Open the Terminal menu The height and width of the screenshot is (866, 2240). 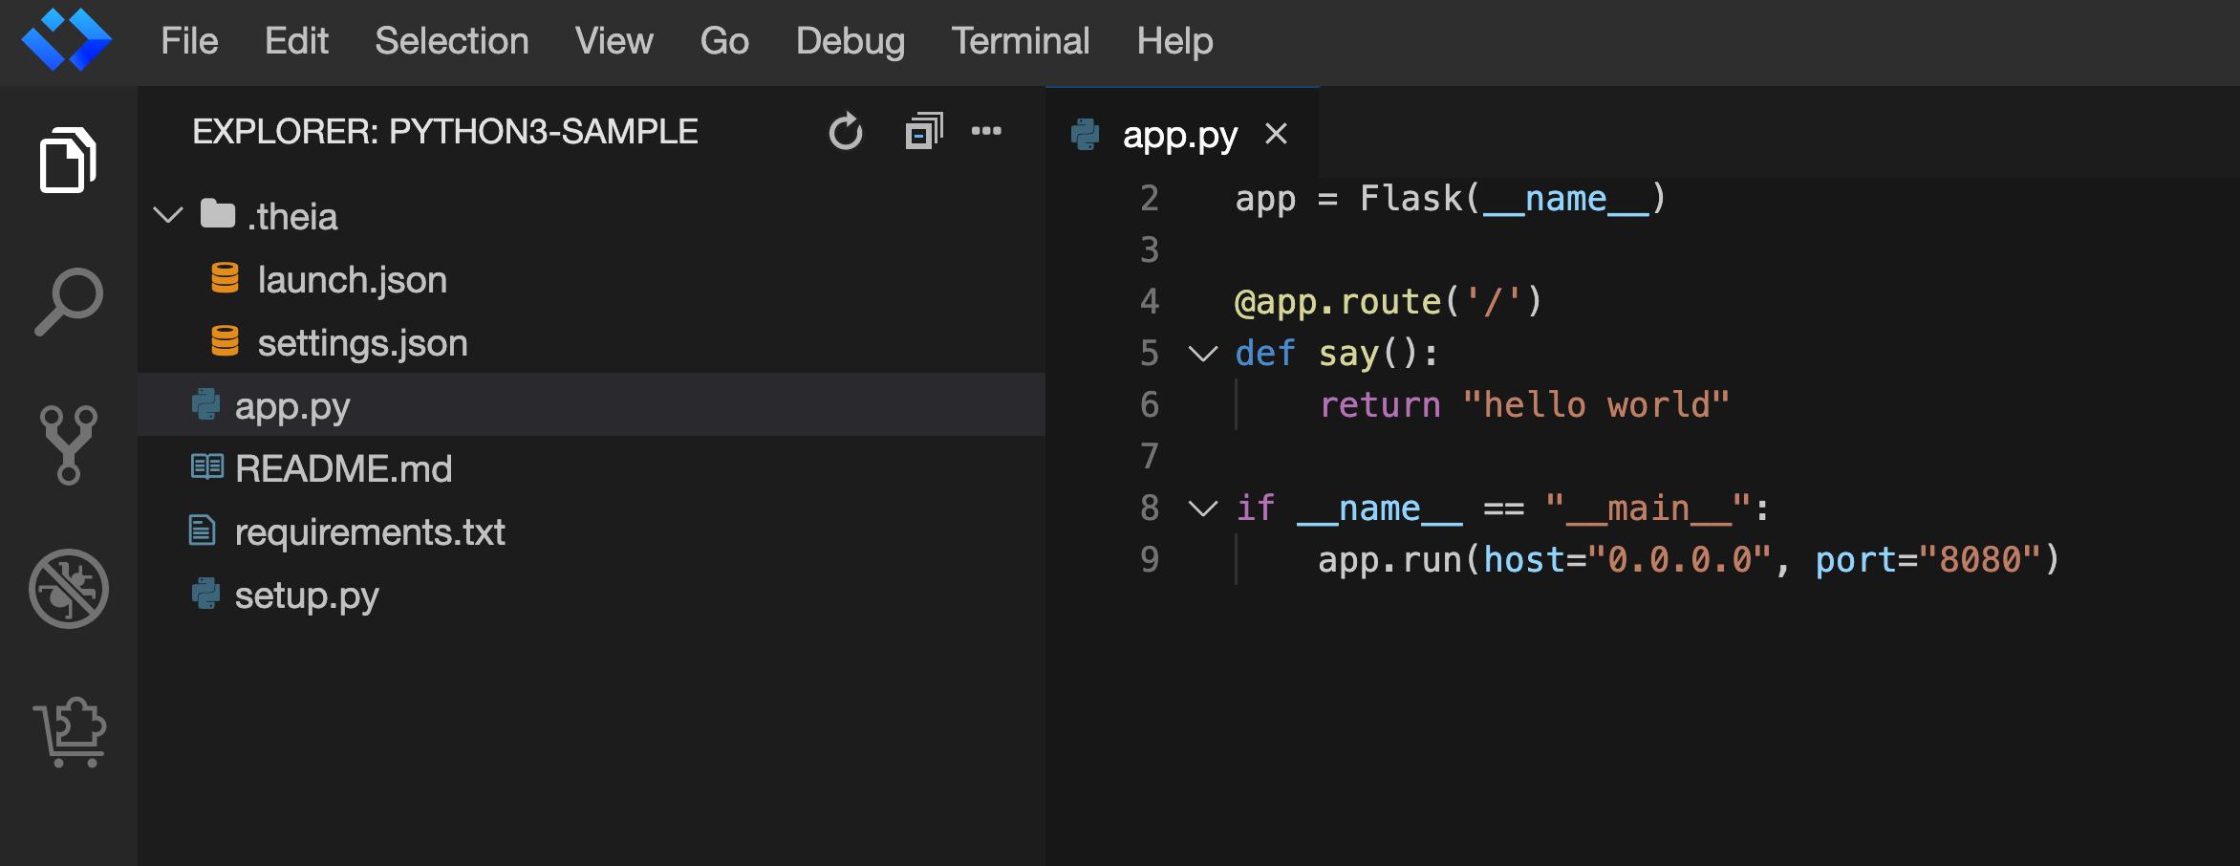(1020, 41)
